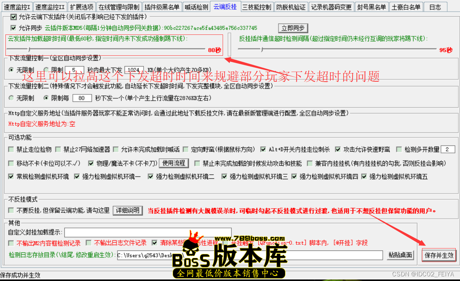Enable the 不输出日志文件记录 checkbox
This screenshot has width=460, height=281.
tap(89, 243)
